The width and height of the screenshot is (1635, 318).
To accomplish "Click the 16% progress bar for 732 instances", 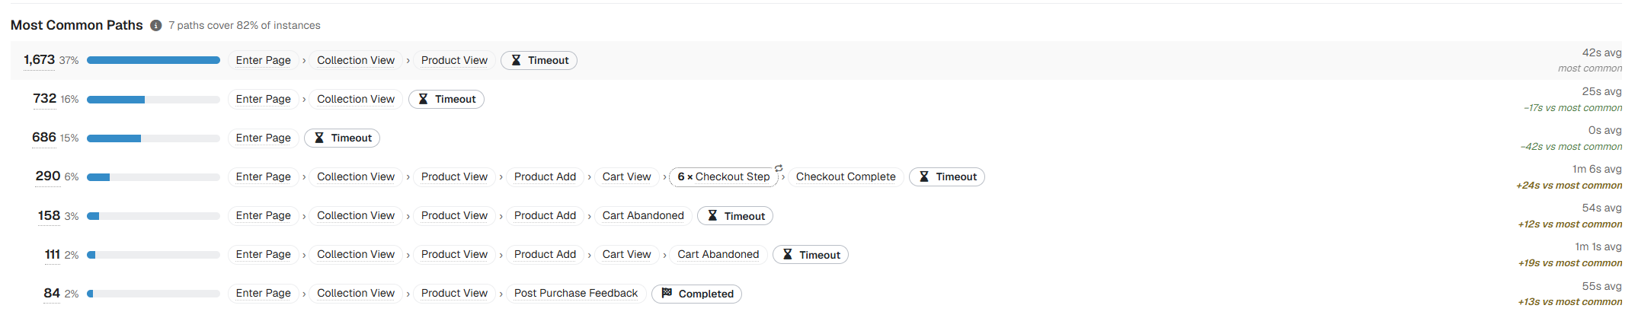I will point(153,99).
